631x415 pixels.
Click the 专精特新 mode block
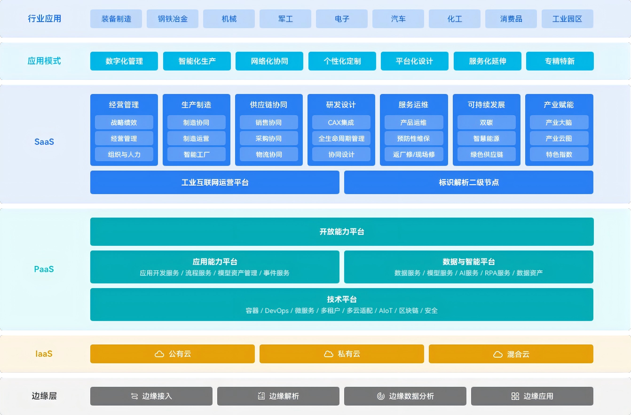(x=560, y=61)
